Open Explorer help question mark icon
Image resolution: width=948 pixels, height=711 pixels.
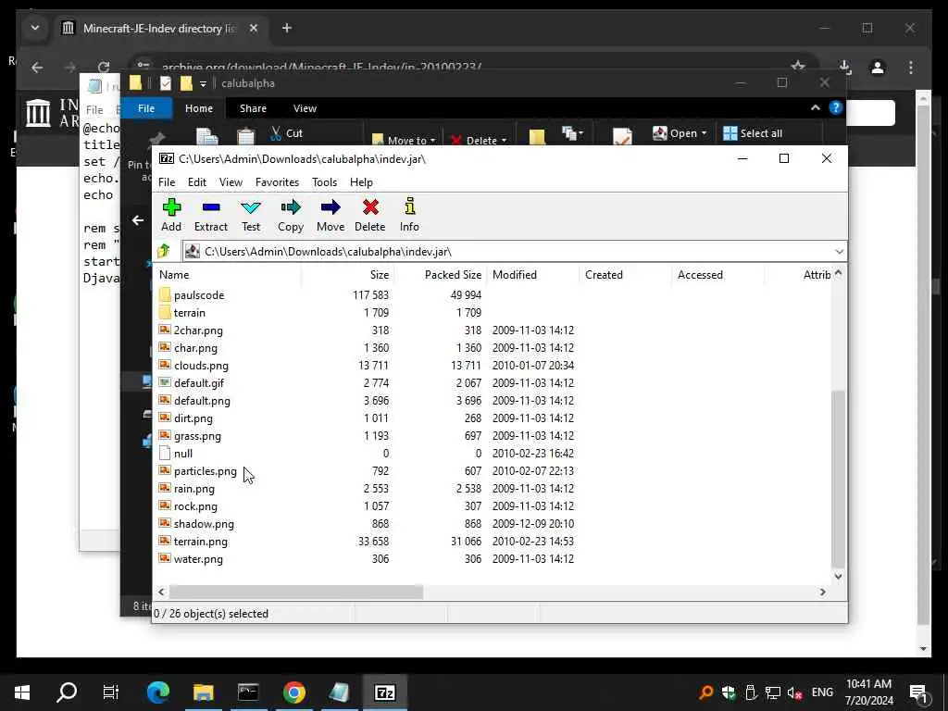(x=836, y=107)
